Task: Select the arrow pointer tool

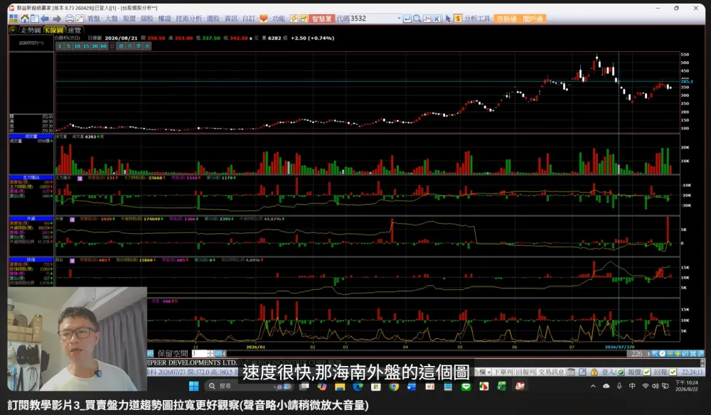Action: point(448,18)
